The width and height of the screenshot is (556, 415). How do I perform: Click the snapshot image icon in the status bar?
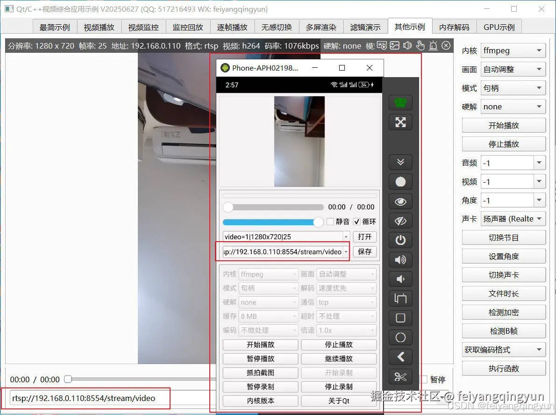point(395,45)
